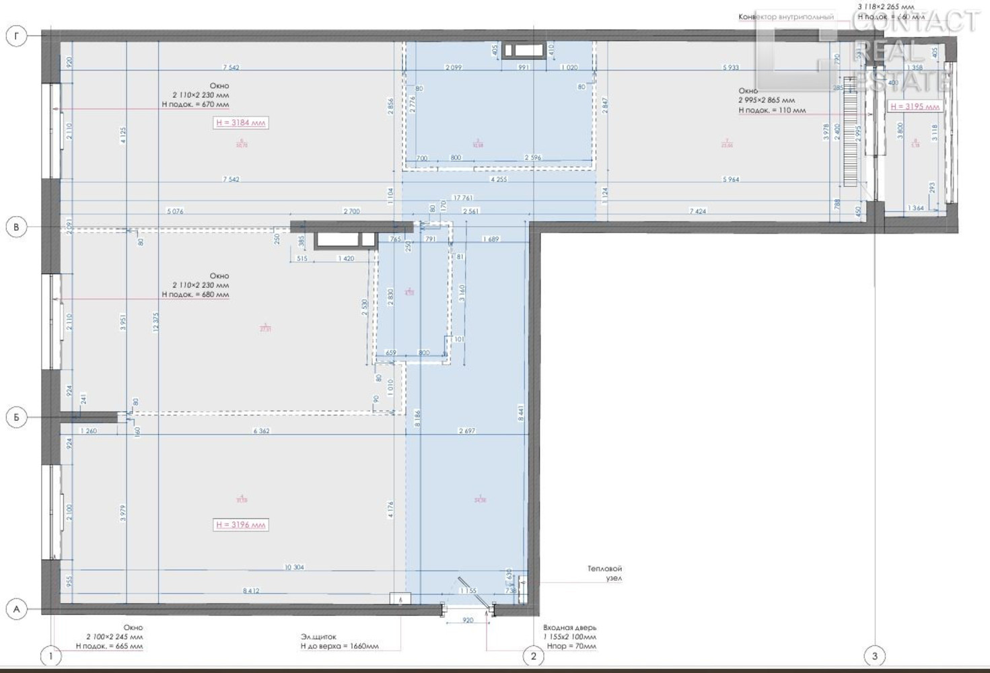Select the axis marker "Б"

click(x=17, y=417)
